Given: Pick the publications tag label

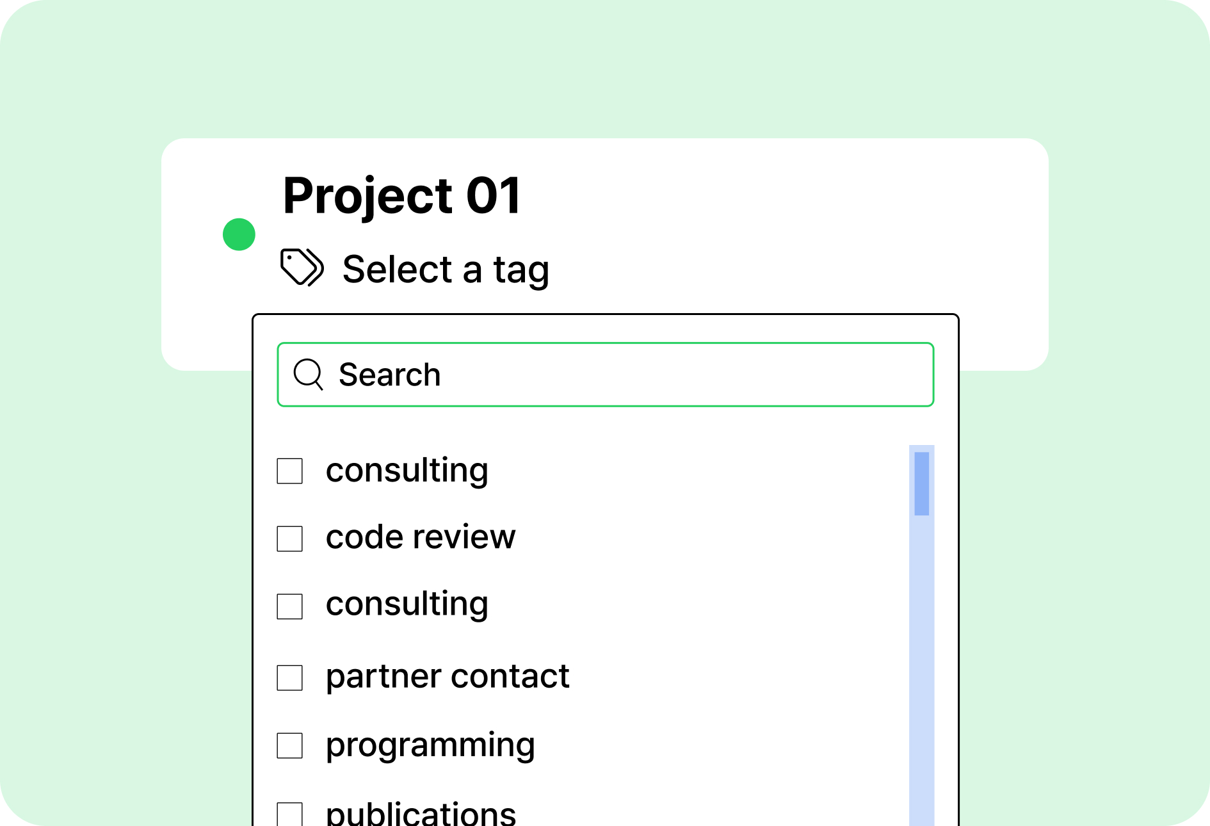Looking at the screenshot, I should pos(421,813).
